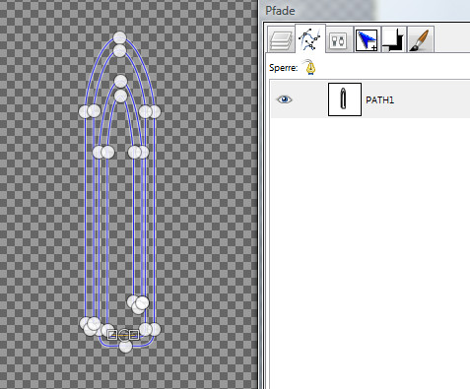Open the foreground/background color tab icon
The width and height of the screenshot is (470, 389).
[394, 40]
